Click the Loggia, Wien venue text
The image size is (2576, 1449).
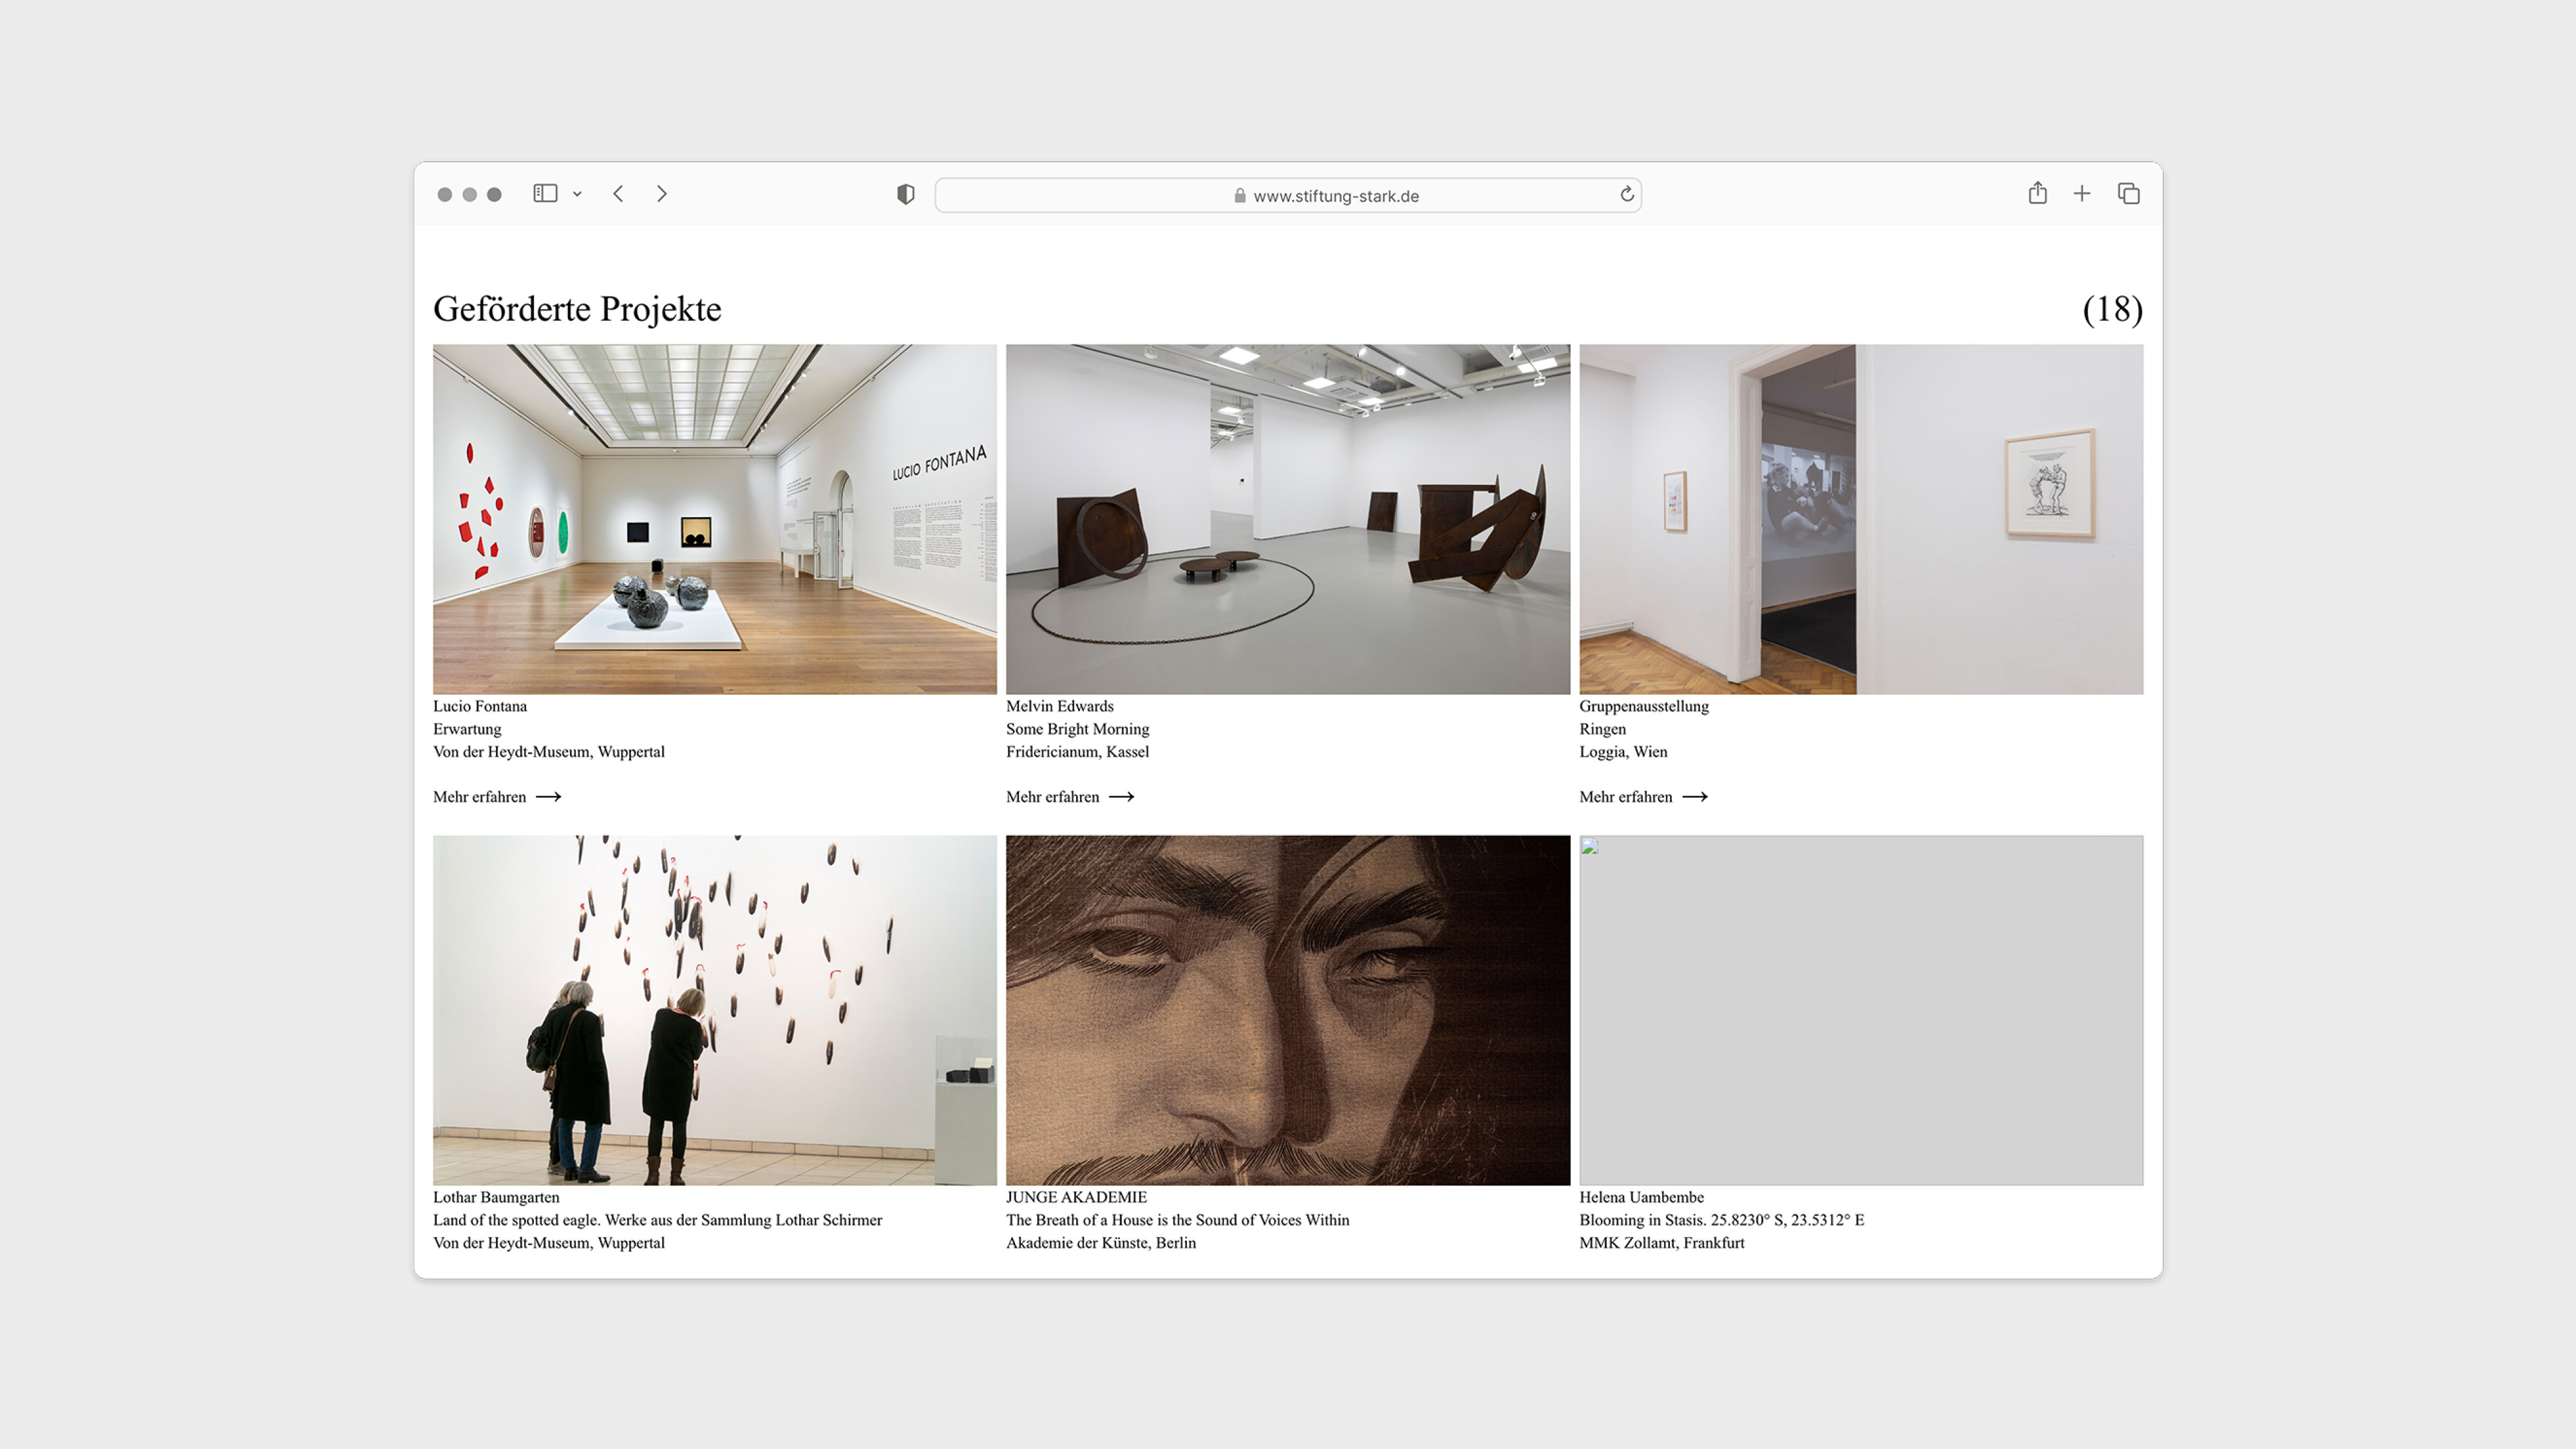pos(1624,752)
